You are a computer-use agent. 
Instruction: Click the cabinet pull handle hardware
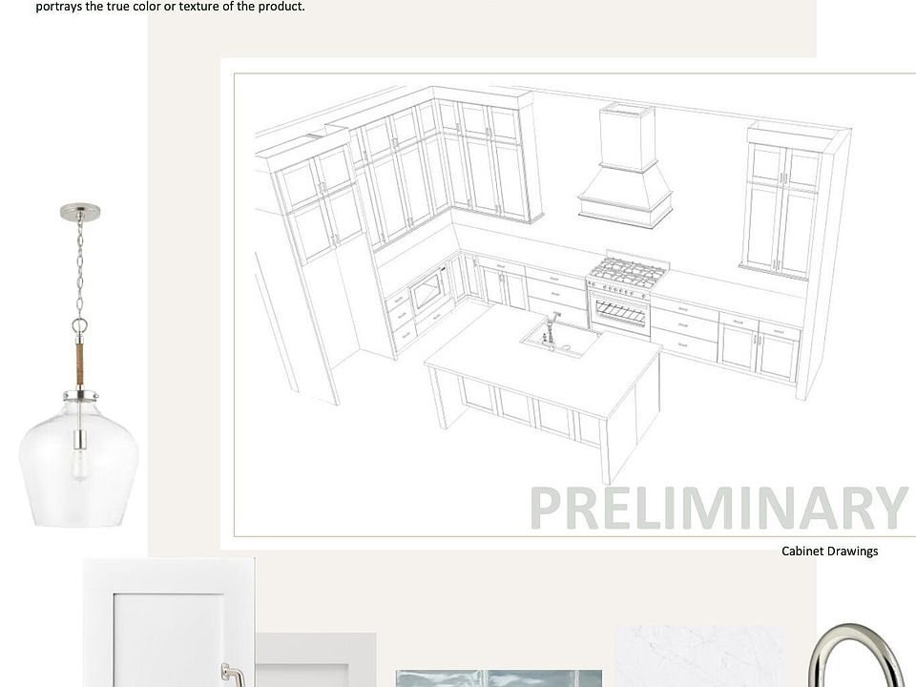(230, 674)
